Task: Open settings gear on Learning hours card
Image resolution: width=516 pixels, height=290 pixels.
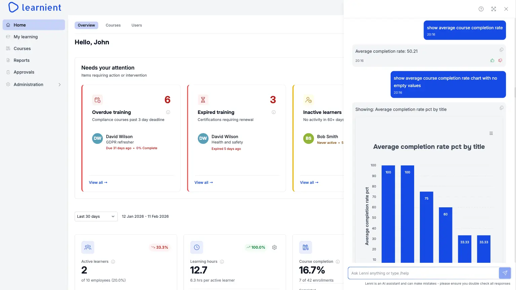Action: pyautogui.click(x=274, y=247)
